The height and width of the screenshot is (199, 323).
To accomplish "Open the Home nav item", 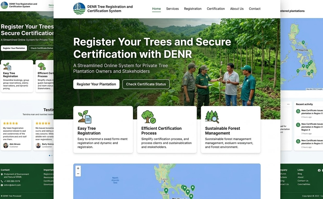I will point(156,9).
